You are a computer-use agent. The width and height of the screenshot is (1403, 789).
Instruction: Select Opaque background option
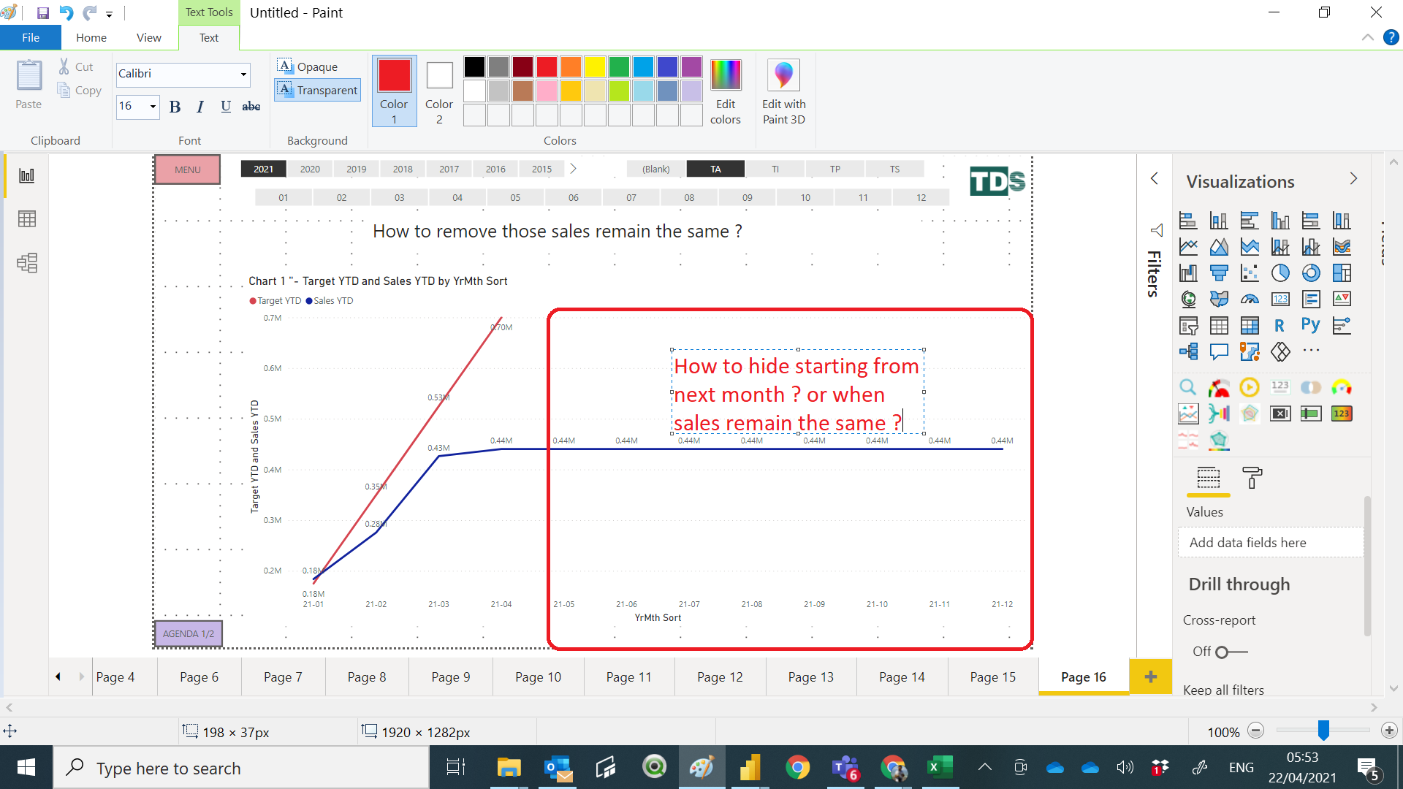pos(308,66)
